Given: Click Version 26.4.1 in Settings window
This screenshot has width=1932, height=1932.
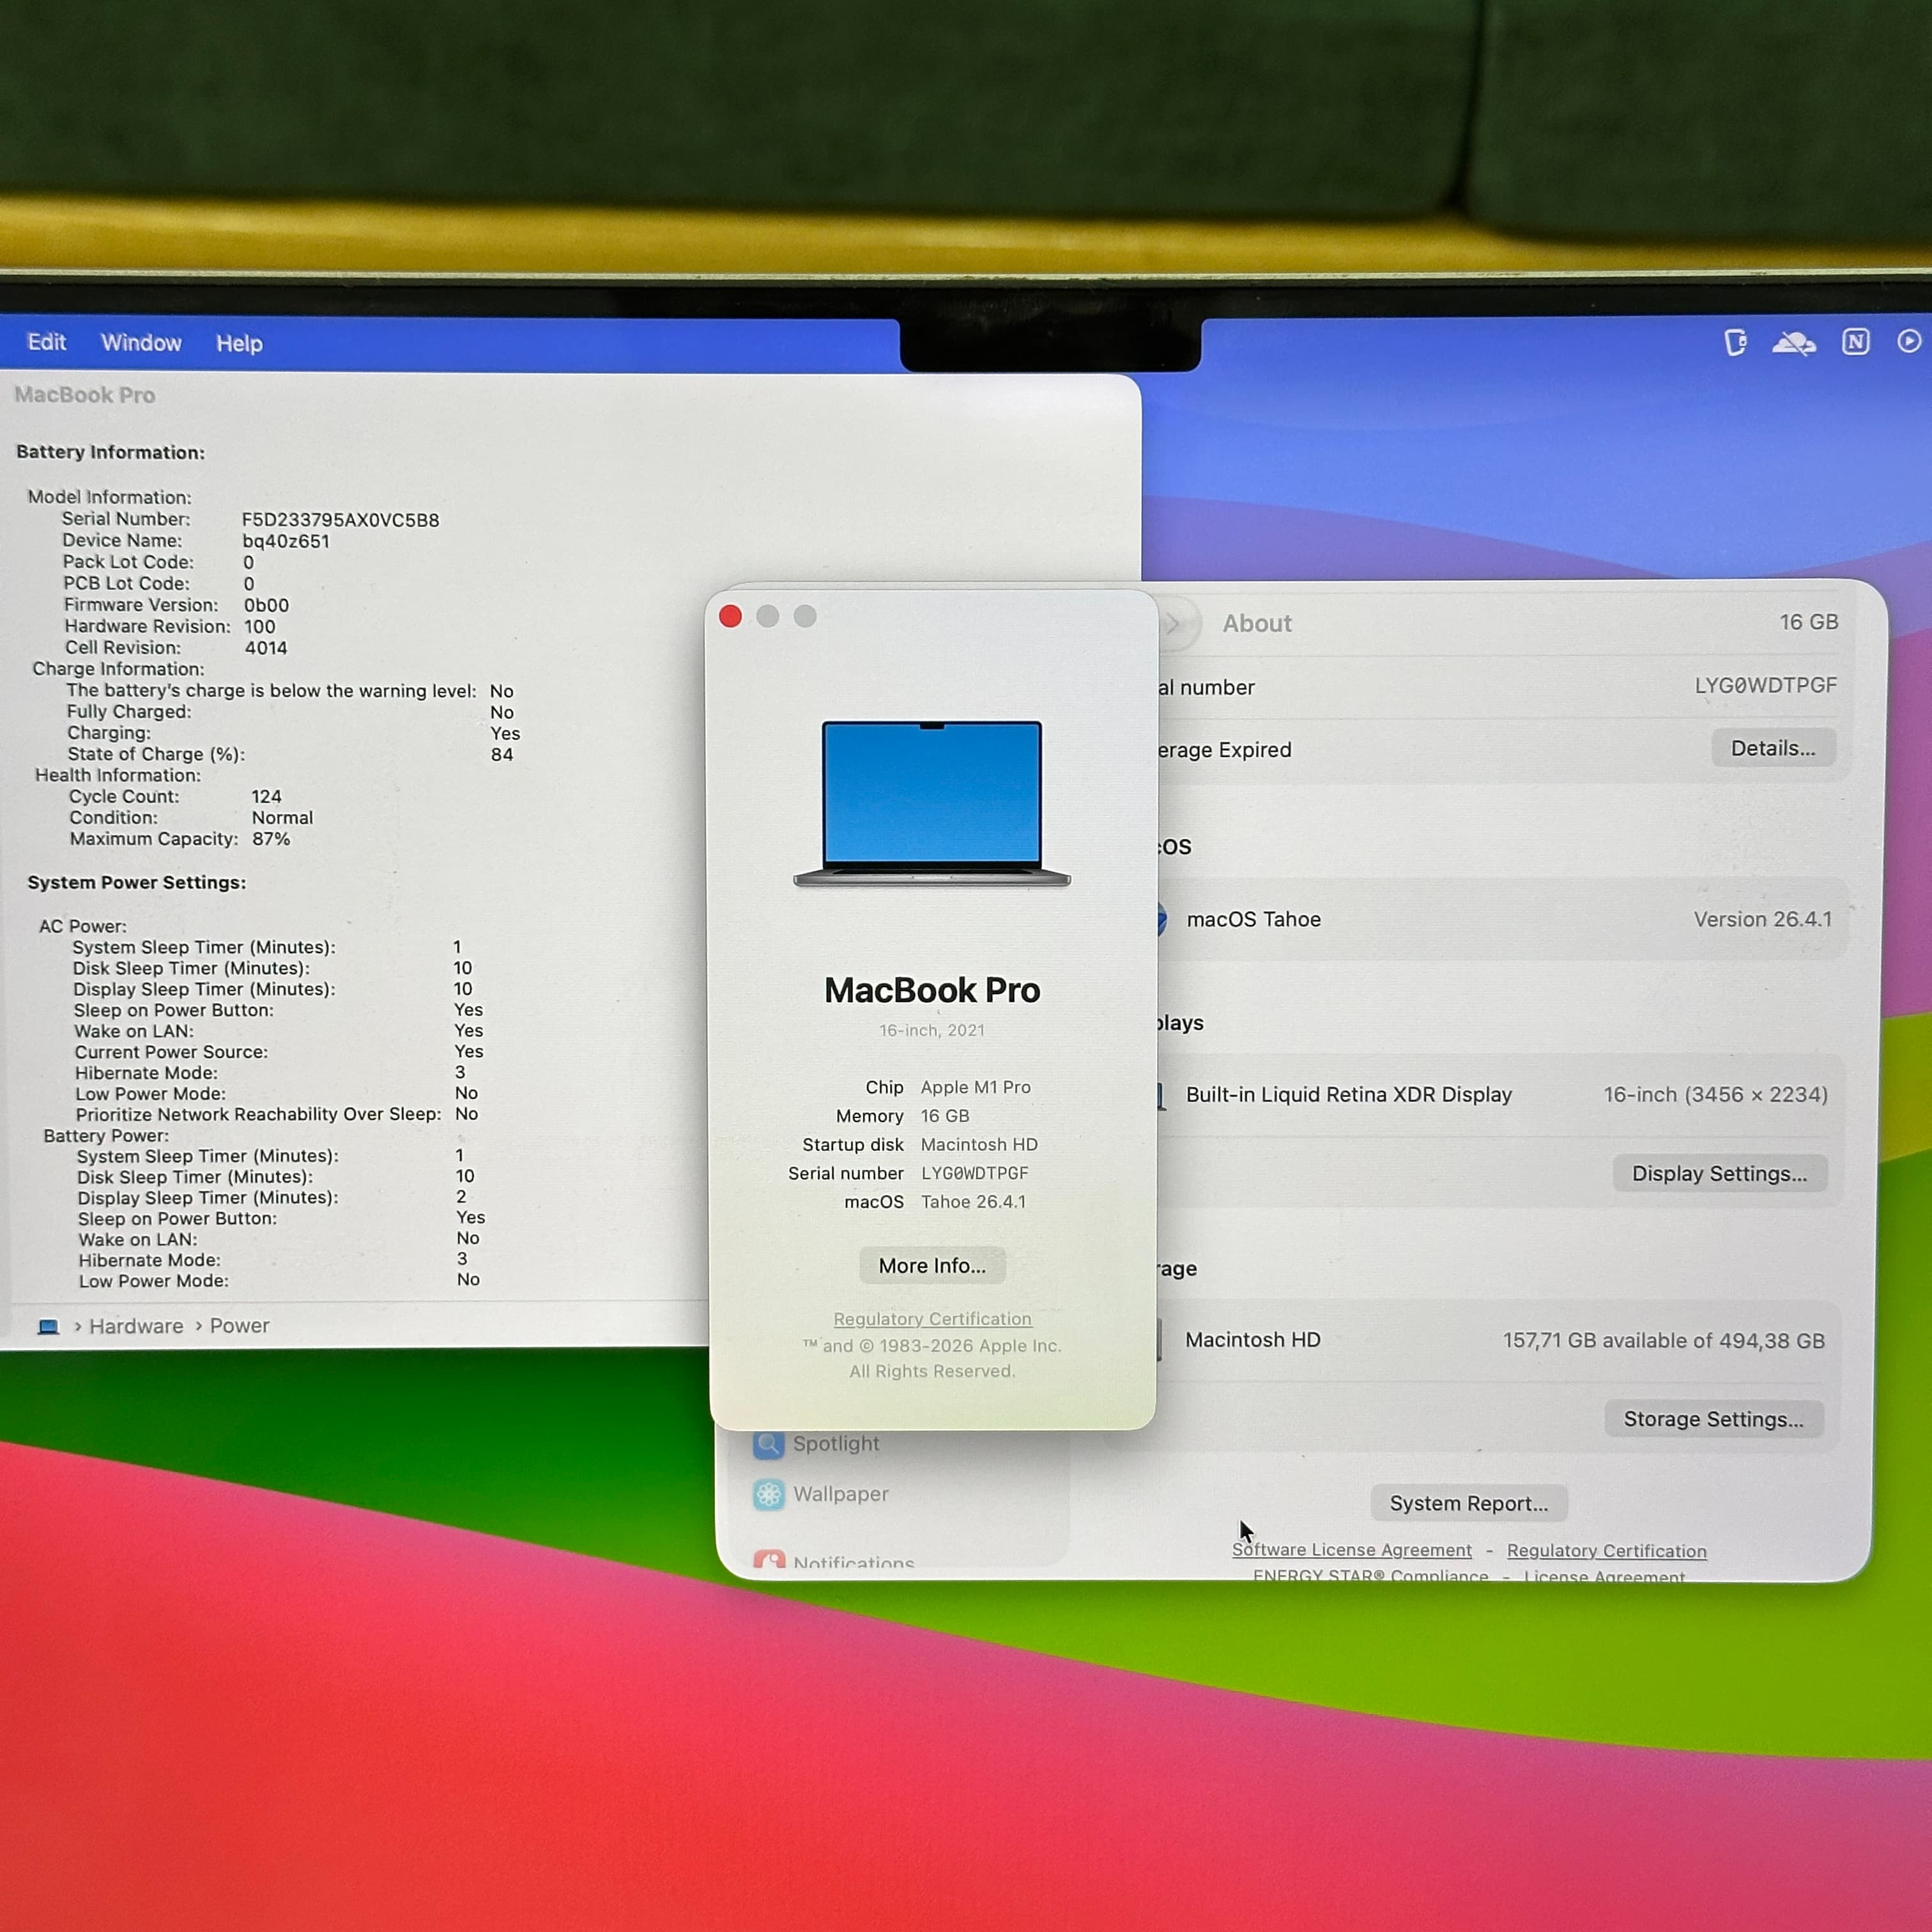Looking at the screenshot, I should (1762, 919).
